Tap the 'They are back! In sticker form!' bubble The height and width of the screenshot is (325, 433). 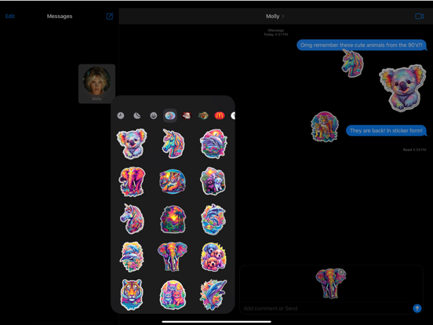(x=386, y=130)
